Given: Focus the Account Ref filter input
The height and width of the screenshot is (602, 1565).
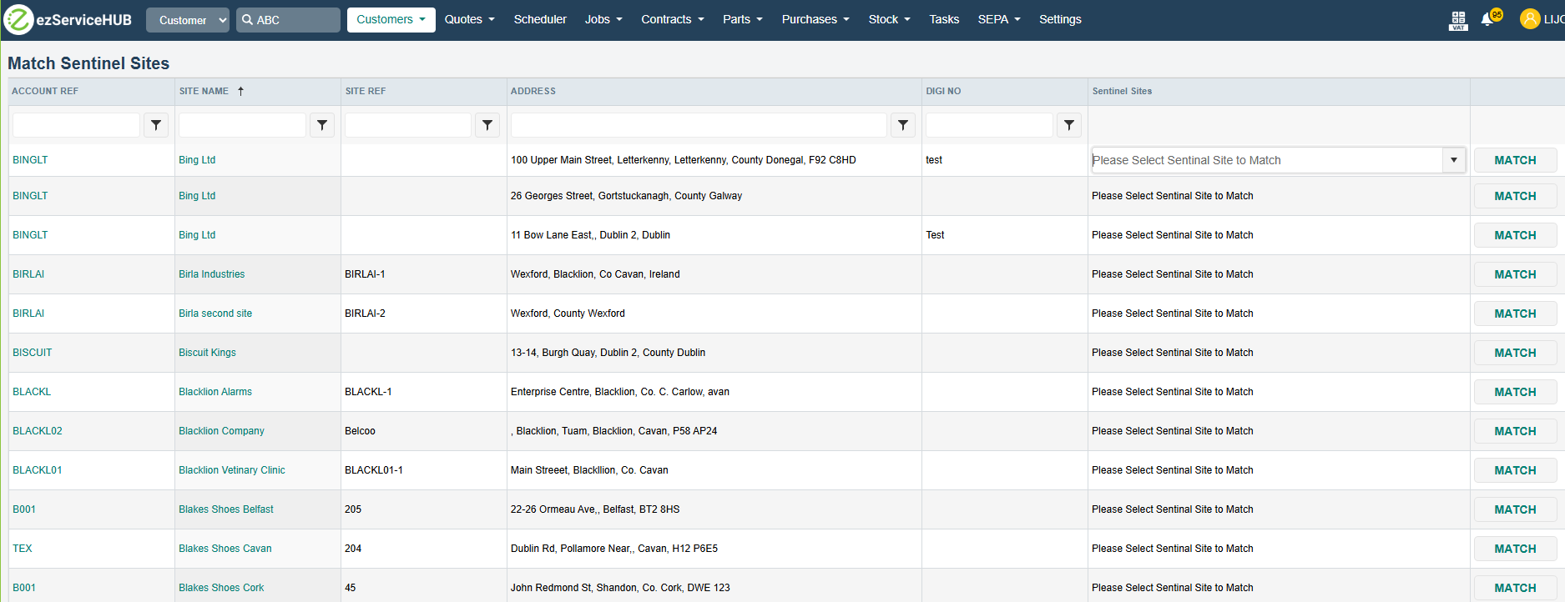Looking at the screenshot, I should click(76, 125).
